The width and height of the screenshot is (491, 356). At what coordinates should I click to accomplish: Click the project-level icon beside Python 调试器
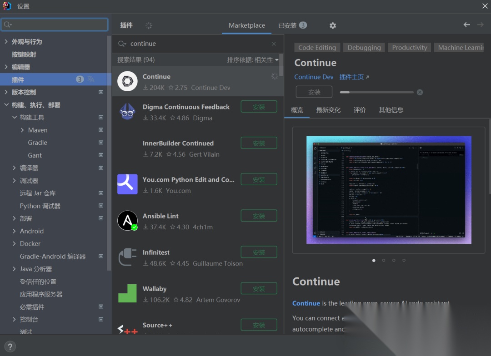[101, 206]
